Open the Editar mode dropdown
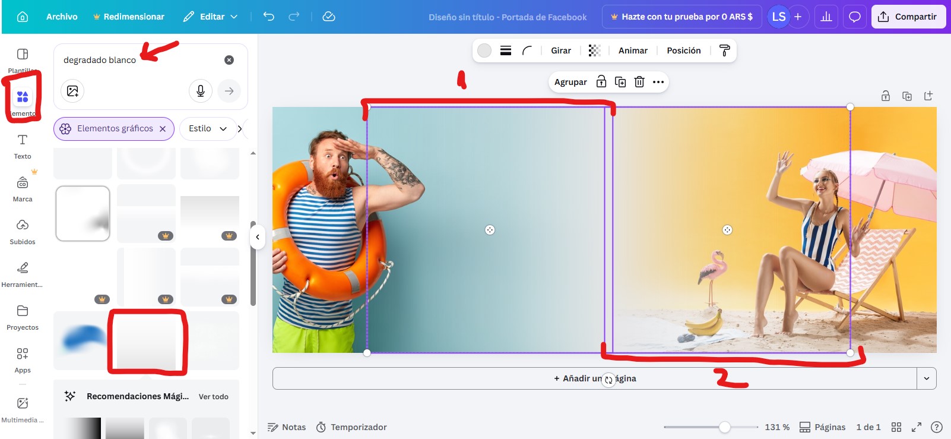 coord(211,17)
